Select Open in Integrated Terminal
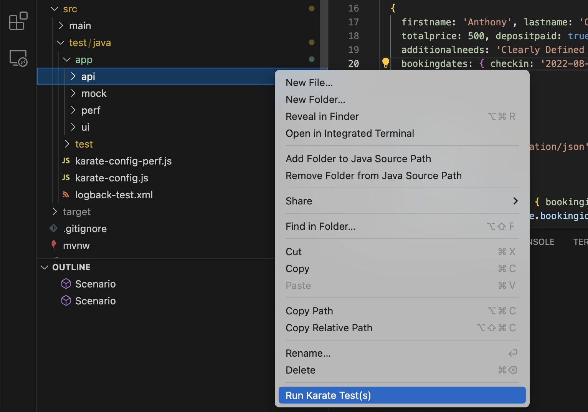This screenshot has height=412, width=588. click(402, 133)
